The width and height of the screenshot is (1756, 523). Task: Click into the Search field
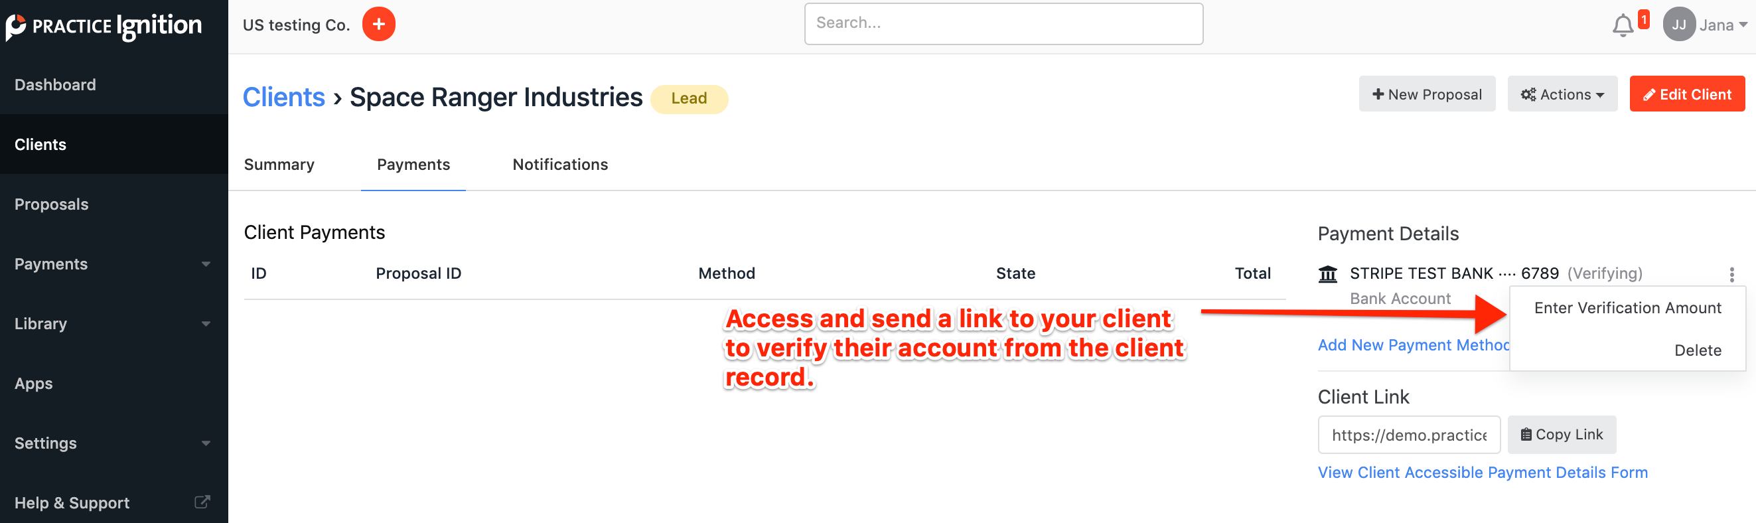coord(1003,24)
